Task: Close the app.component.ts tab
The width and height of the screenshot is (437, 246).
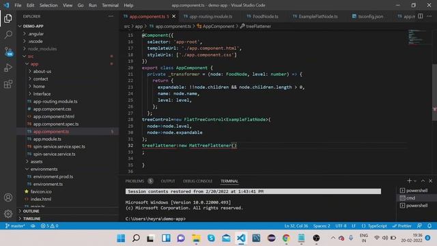Action: 173,16
